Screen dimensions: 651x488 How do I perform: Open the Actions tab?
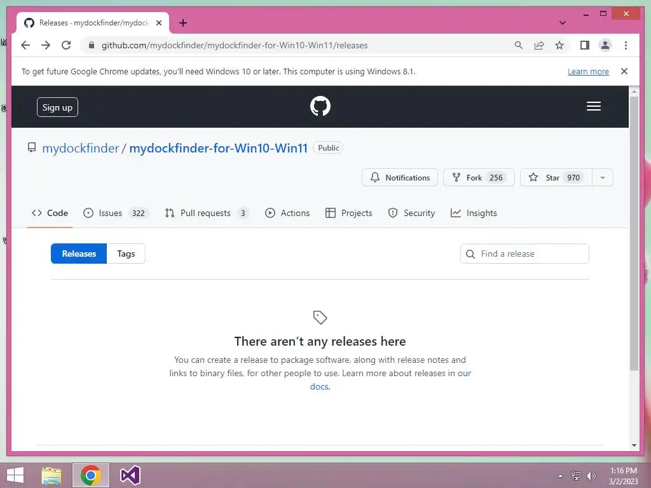pyautogui.click(x=287, y=213)
